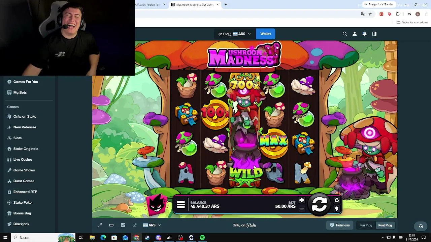Viewport: 431px width, 242px height.
Task: Open the Wallet
Action: point(266,34)
